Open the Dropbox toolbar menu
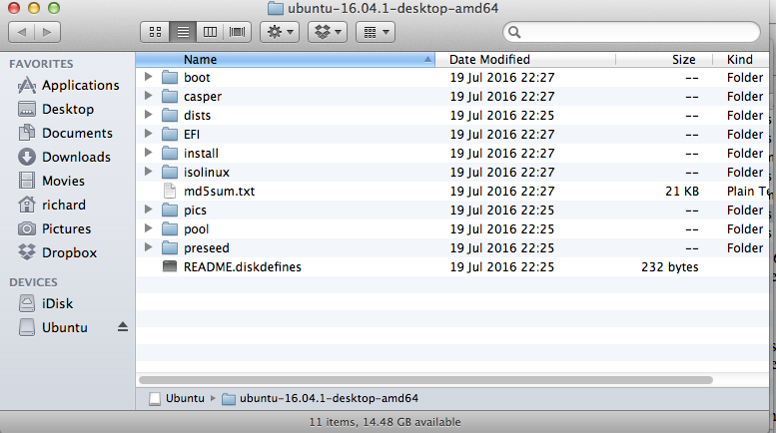Image resolution: width=776 pixels, height=433 pixels. [328, 32]
